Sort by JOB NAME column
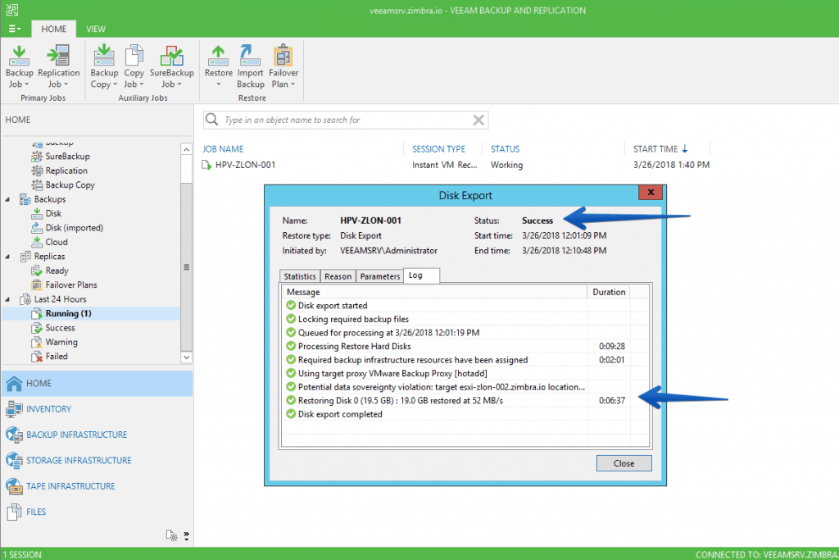839x560 pixels. (223, 149)
